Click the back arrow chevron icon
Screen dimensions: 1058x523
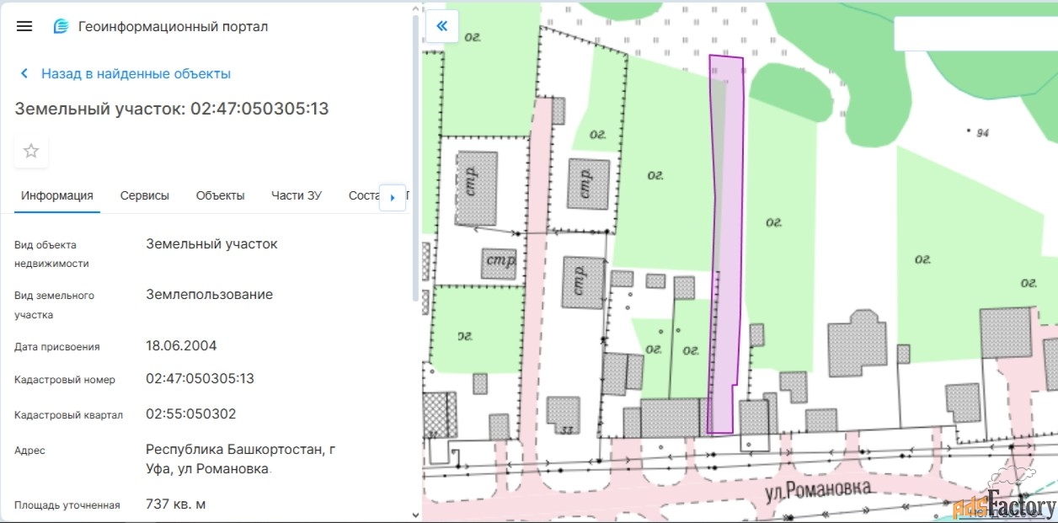pyautogui.click(x=24, y=74)
